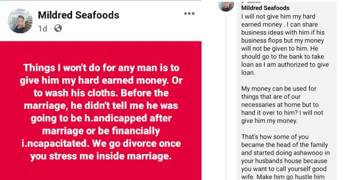Click comment line 'That's how some of you'
Image resolution: width=343 pixels, height=180 pixels.
[275, 137]
